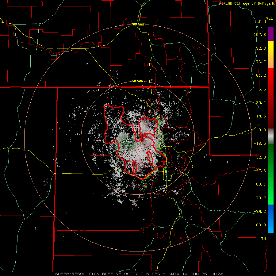The width and height of the screenshot is (276, 276).
Task: Click the 30.1 velocity scale value
Action: [x=261, y=103]
